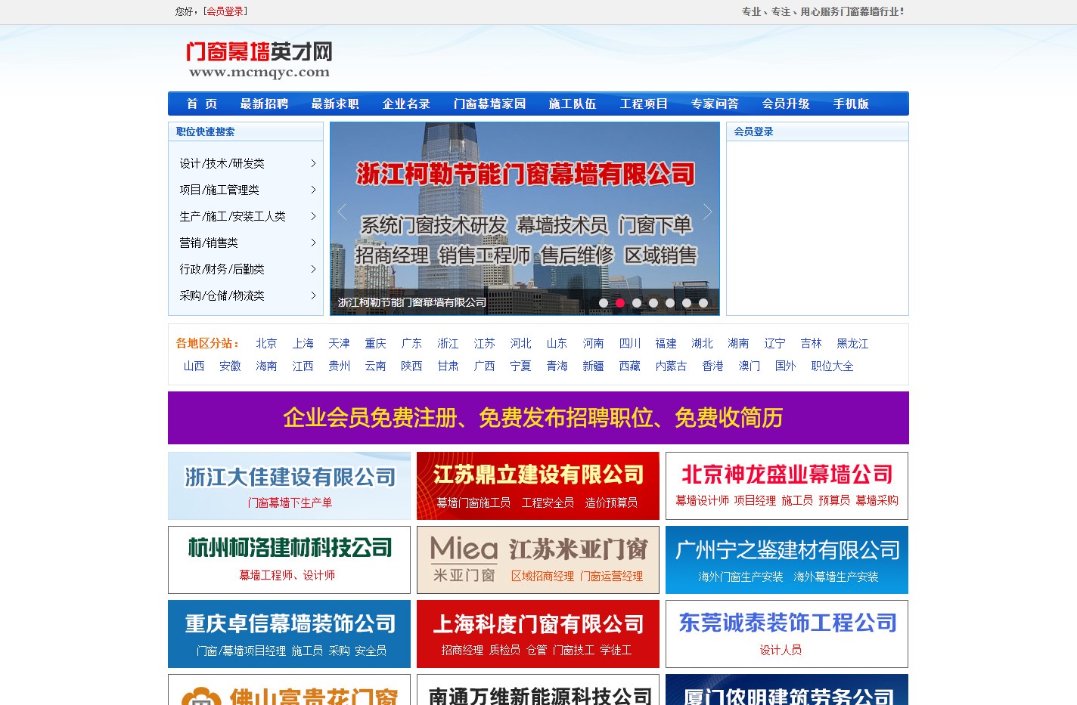The height and width of the screenshot is (705, 1077).
Task: Click the 会员登录 link at top
Action: pos(225,11)
